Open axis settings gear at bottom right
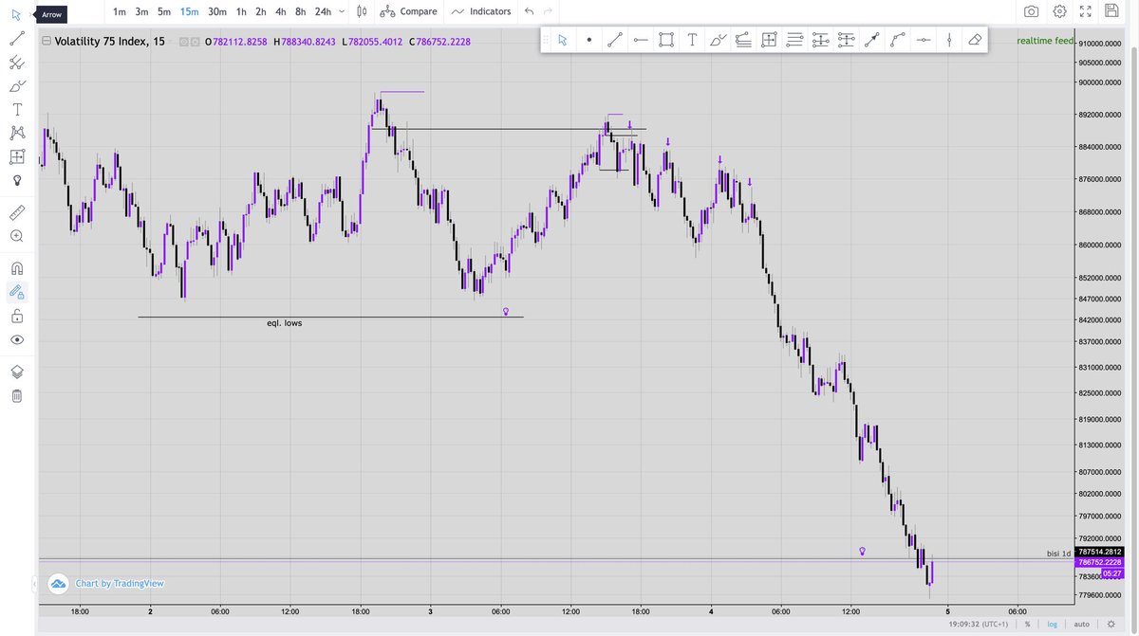1139x636 pixels. coord(1111,624)
